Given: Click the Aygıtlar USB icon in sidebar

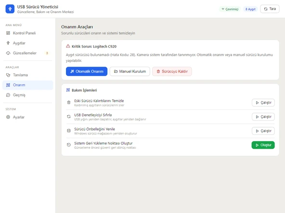Looking at the screenshot, I should [8, 43].
